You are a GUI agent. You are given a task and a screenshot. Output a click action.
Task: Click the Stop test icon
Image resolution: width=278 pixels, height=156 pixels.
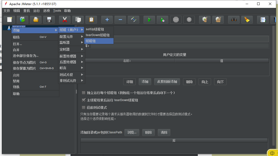[176, 20]
